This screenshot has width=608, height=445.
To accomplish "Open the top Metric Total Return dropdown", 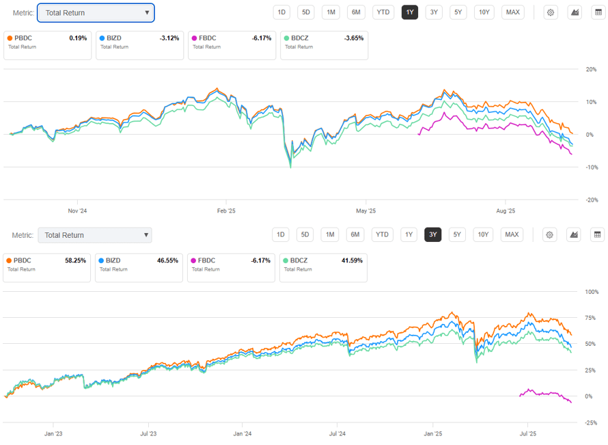I will tap(96, 12).
